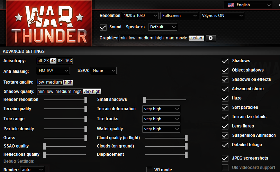
Task: Click Cloud quality (in flight) slider handle
Action: pyautogui.click(x=186, y=138)
